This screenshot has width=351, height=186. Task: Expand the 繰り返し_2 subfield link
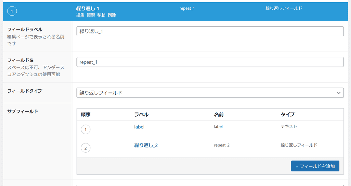click(x=146, y=145)
